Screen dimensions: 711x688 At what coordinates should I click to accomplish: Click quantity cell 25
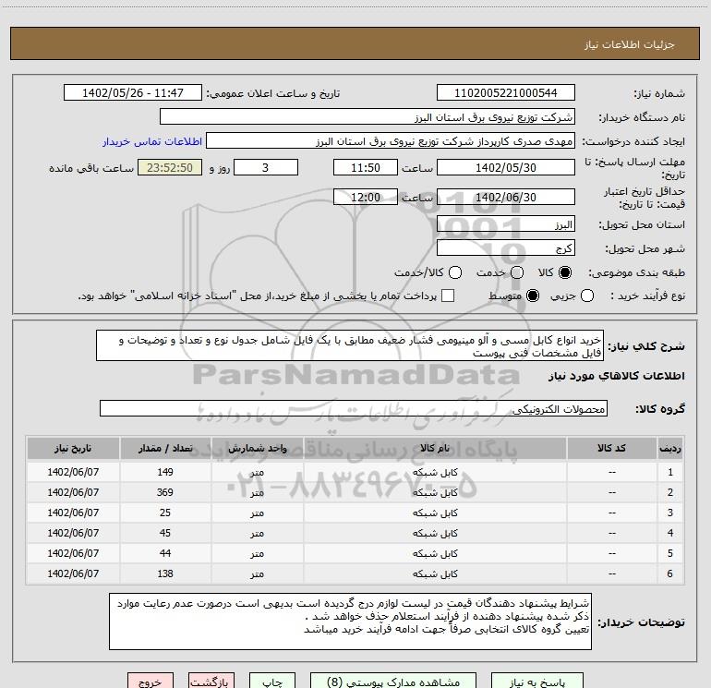click(165, 513)
